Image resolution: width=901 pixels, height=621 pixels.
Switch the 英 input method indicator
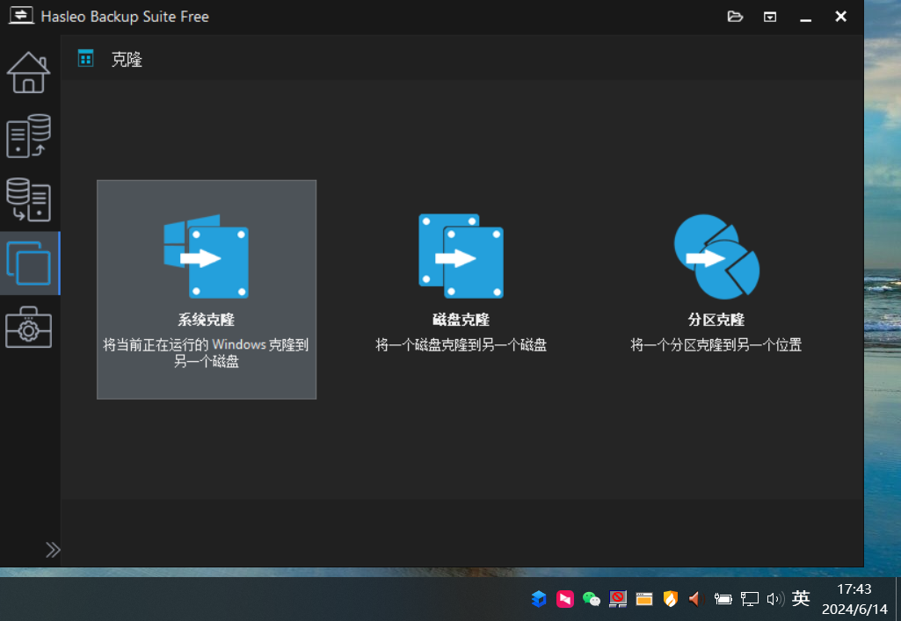[x=801, y=599]
